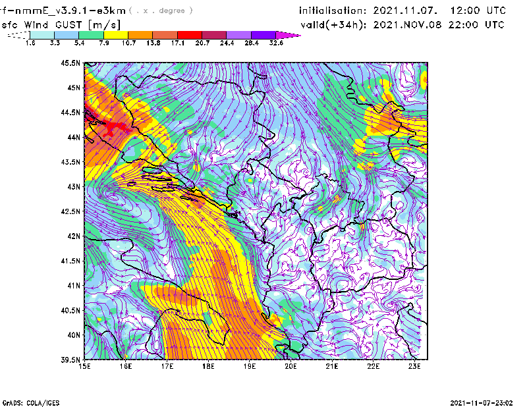Viewport: 527px width, 407px height.
Task: Click the 'initialisation: 2021.11.07. 12:00 UTC' text
Action: click(x=402, y=11)
